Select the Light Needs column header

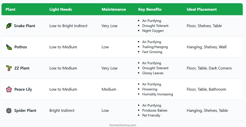[61, 9]
